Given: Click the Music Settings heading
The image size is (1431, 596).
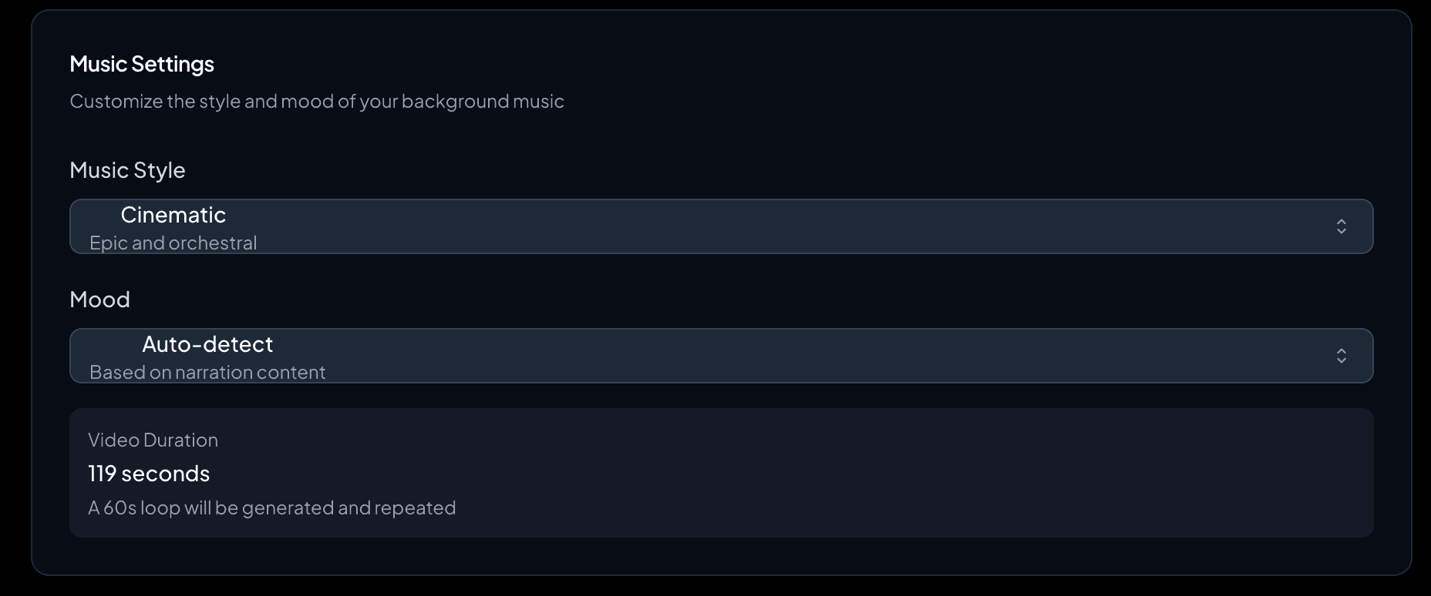Looking at the screenshot, I should (141, 64).
